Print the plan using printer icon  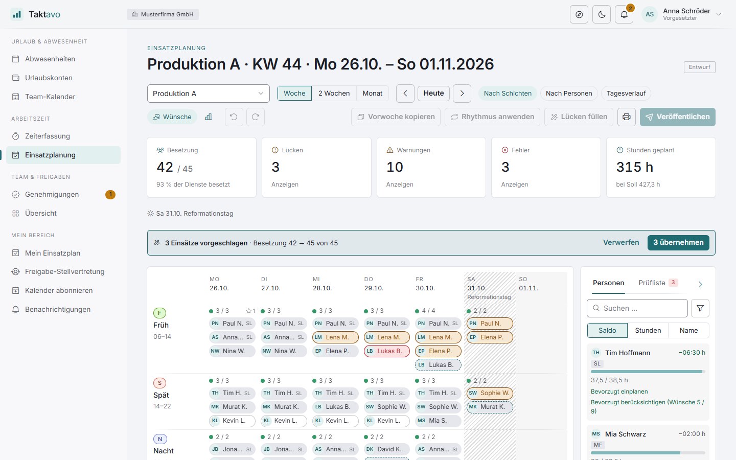tap(627, 117)
